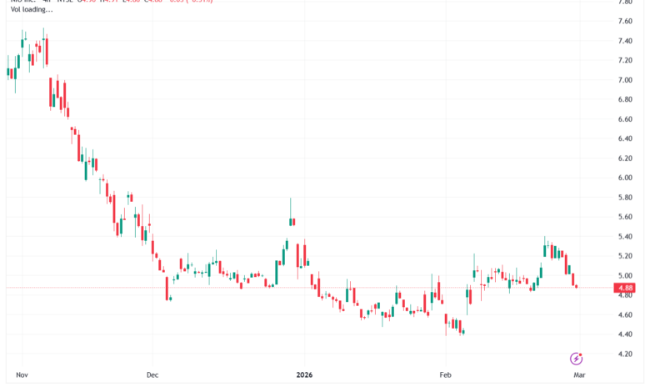Click the 4.60 level on price axis
The width and height of the screenshot is (650, 392).
click(x=625, y=315)
